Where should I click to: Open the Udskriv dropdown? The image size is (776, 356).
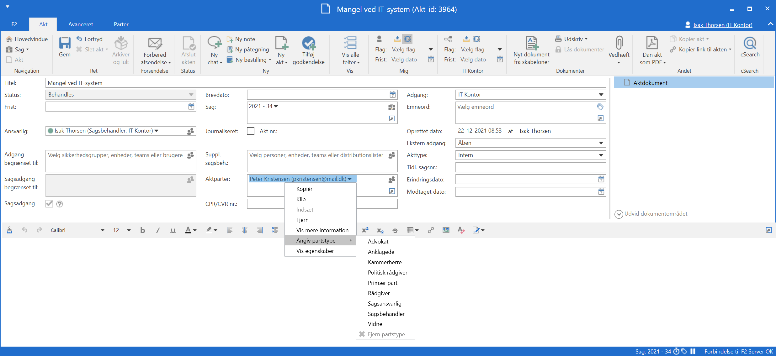(x=571, y=39)
